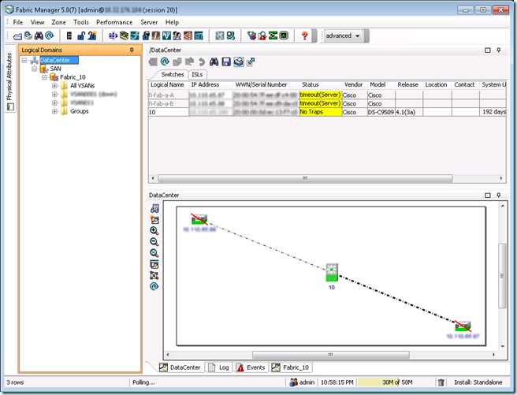Click the Open Fabric folder icon in main toolbar

(x=17, y=36)
